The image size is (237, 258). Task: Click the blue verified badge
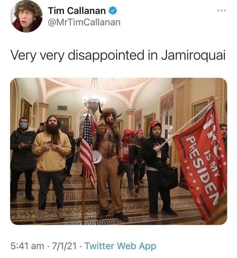[x=113, y=11]
